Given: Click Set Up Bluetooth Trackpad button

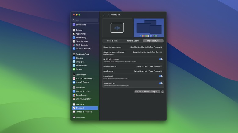Looking at the screenshot, I should coord(147,92).
